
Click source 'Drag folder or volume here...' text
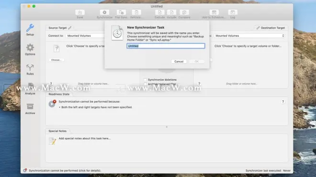93,83
